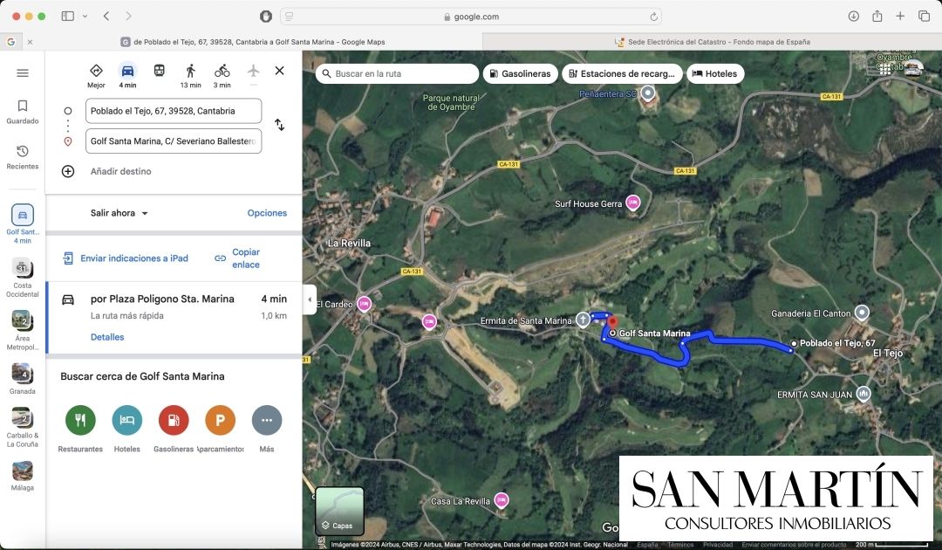Open route Detalles

click(107, 337)
